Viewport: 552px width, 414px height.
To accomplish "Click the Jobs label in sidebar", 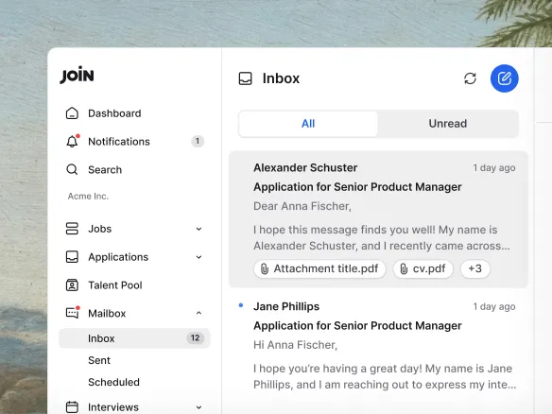I will point(99,229).
